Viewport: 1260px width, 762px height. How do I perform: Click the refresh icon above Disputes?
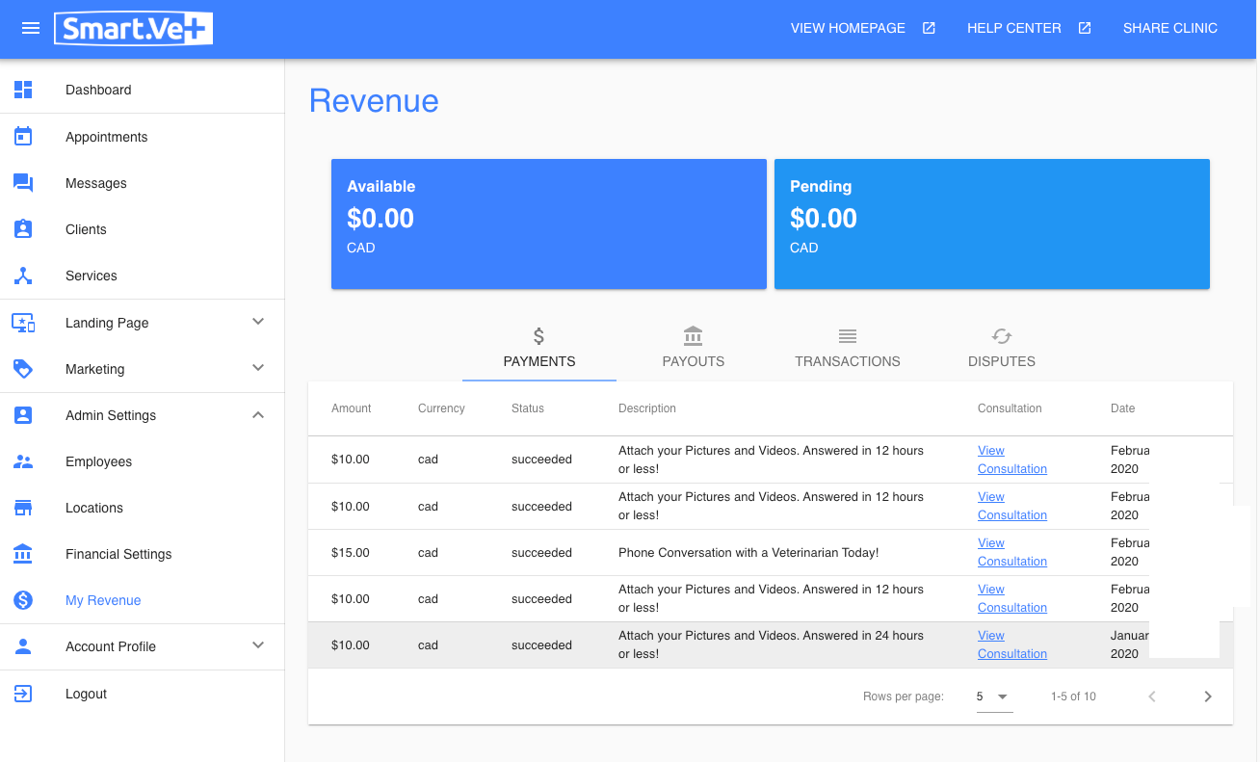coord(1002,336)
